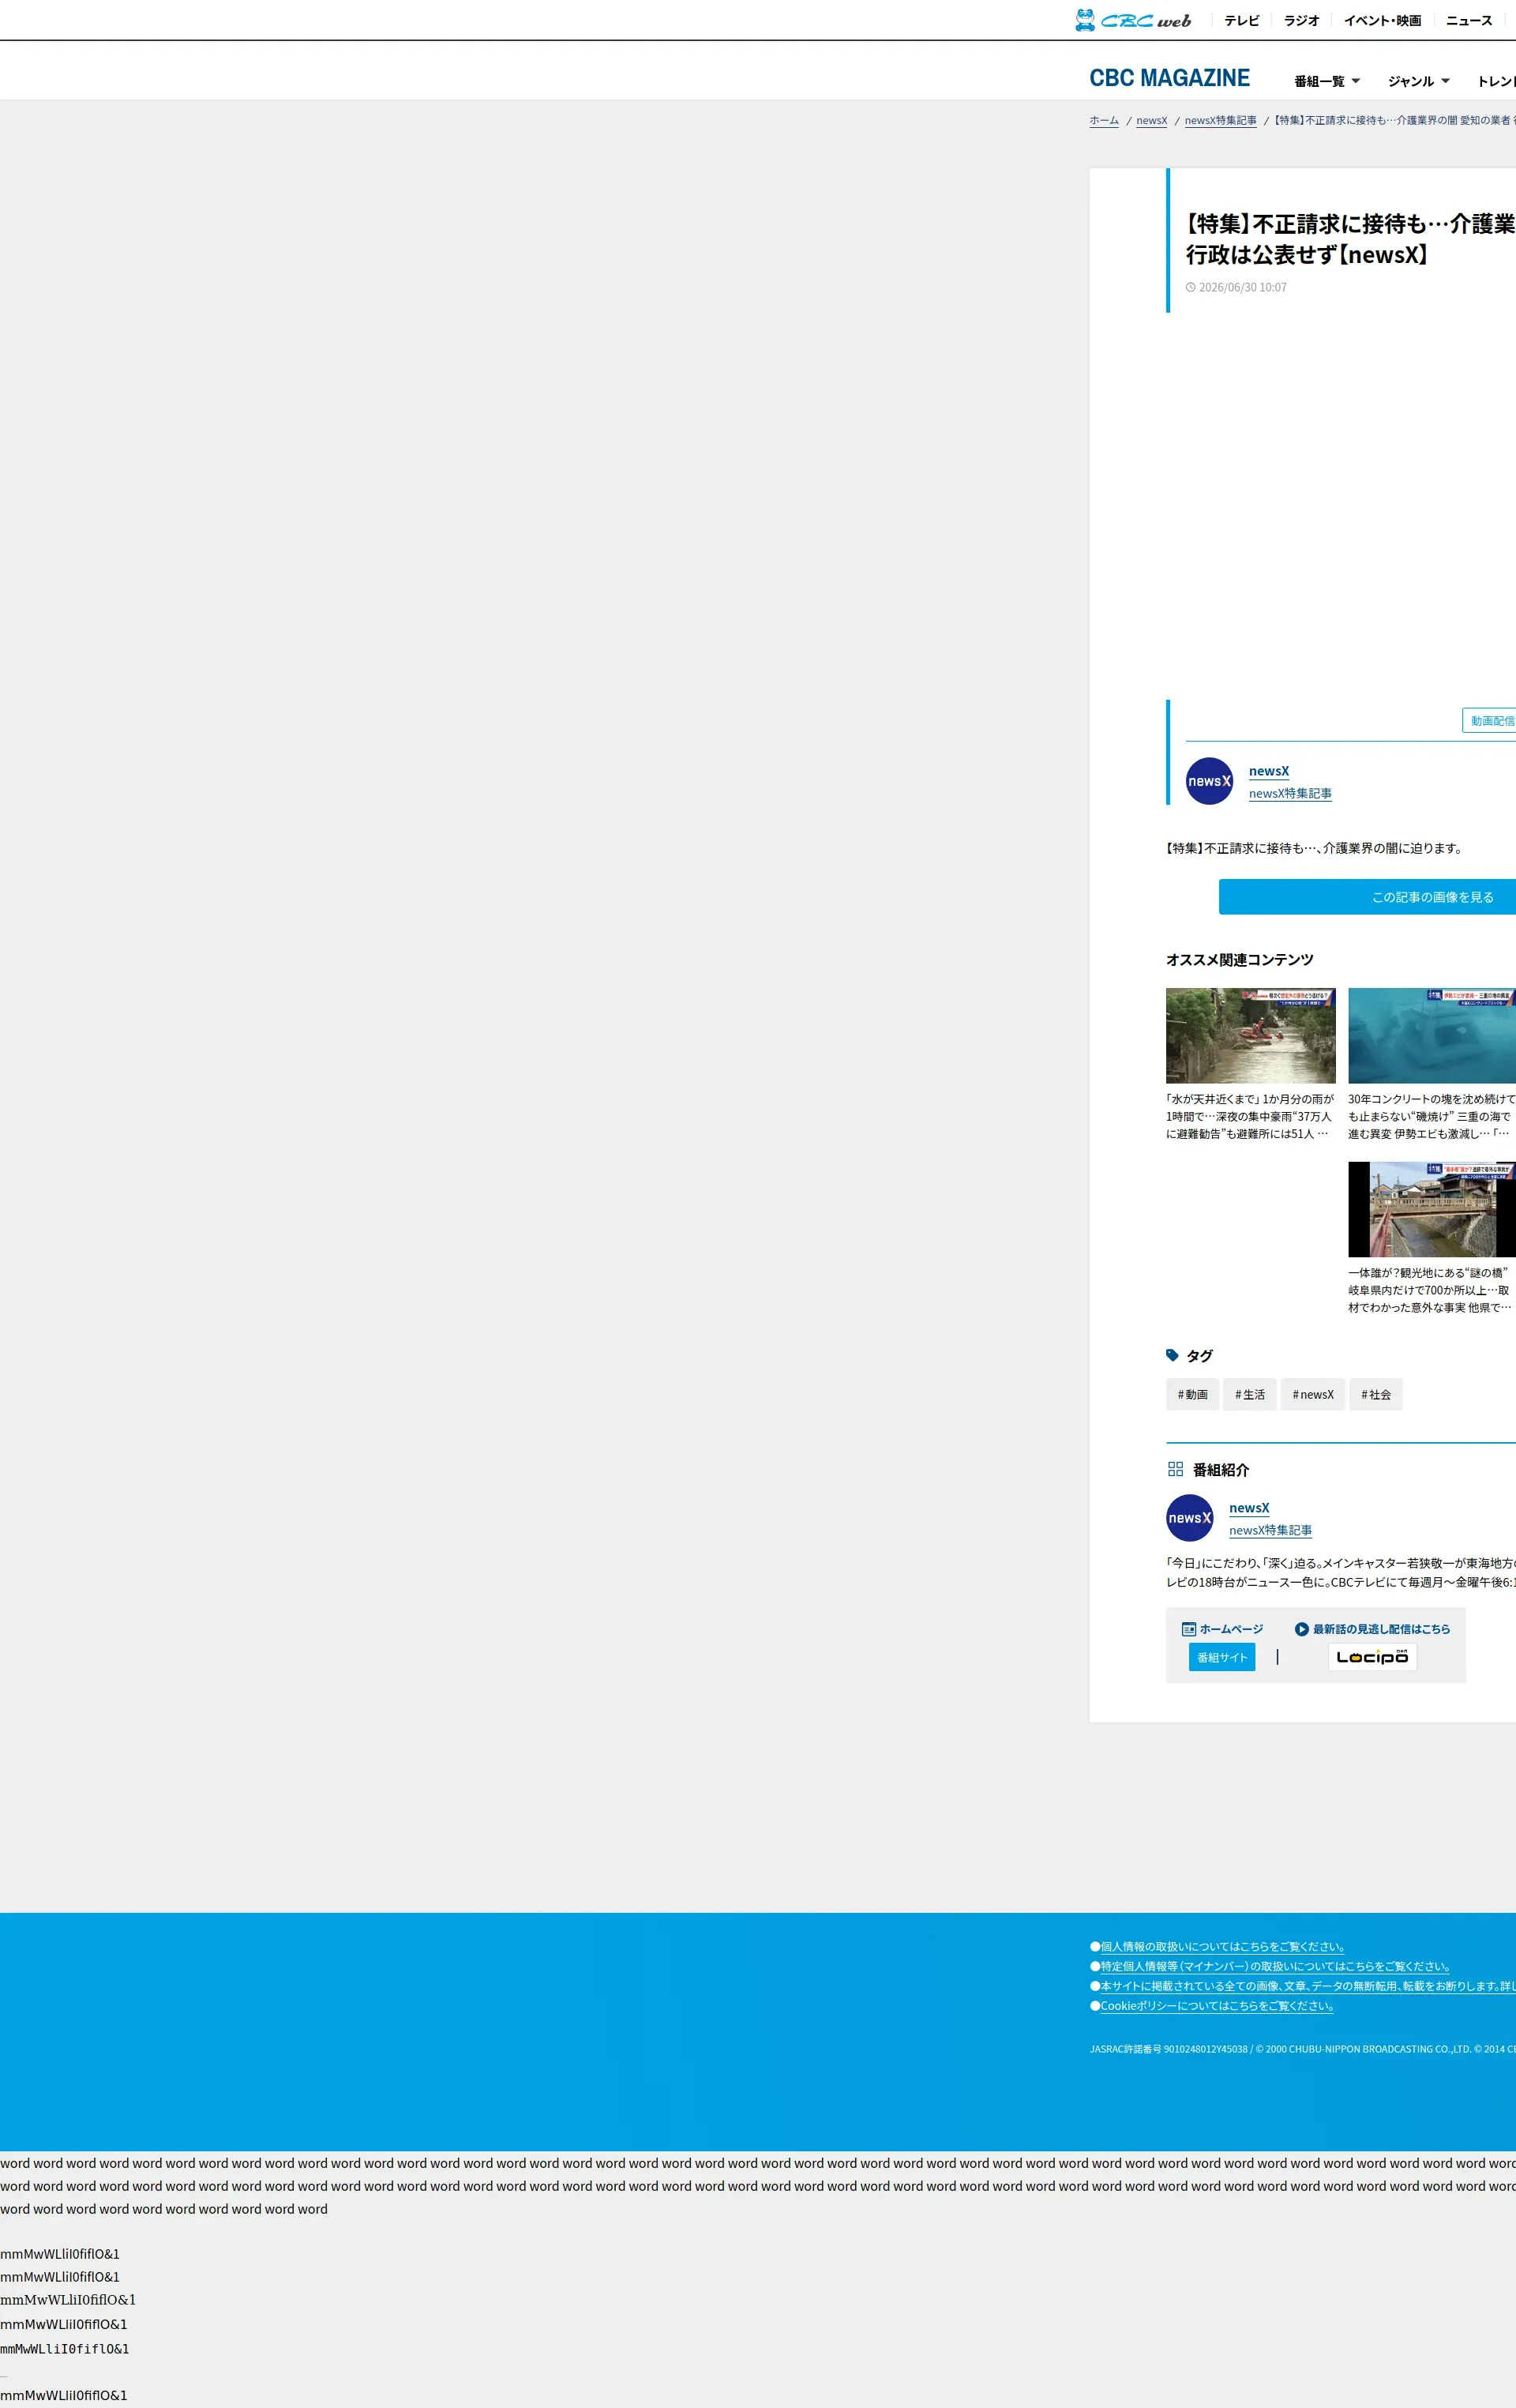
Task: Open the newsX link under 番組紹介
Action: [x=1249, y=1508]
